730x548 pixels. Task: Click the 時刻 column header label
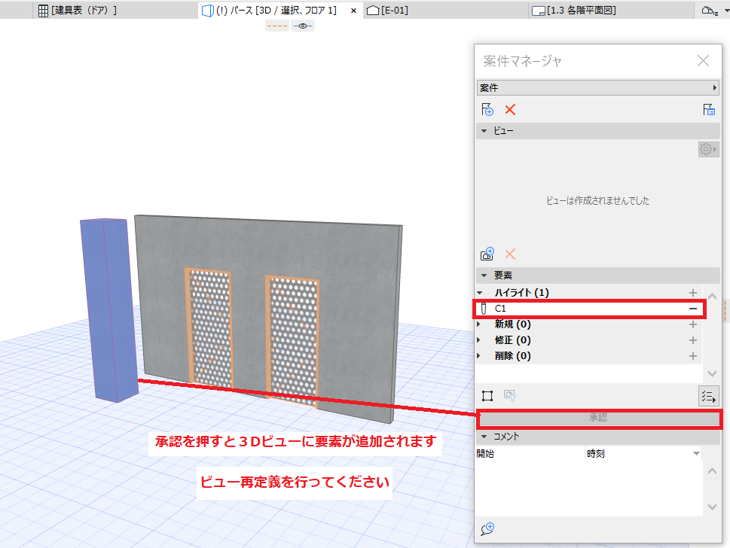(596, 454)
